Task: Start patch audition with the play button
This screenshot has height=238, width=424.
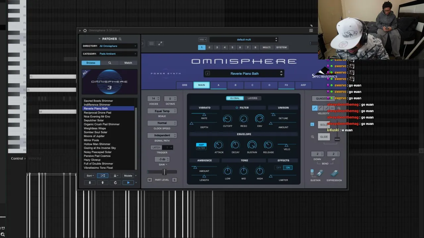Action: [x=128, y=182]
